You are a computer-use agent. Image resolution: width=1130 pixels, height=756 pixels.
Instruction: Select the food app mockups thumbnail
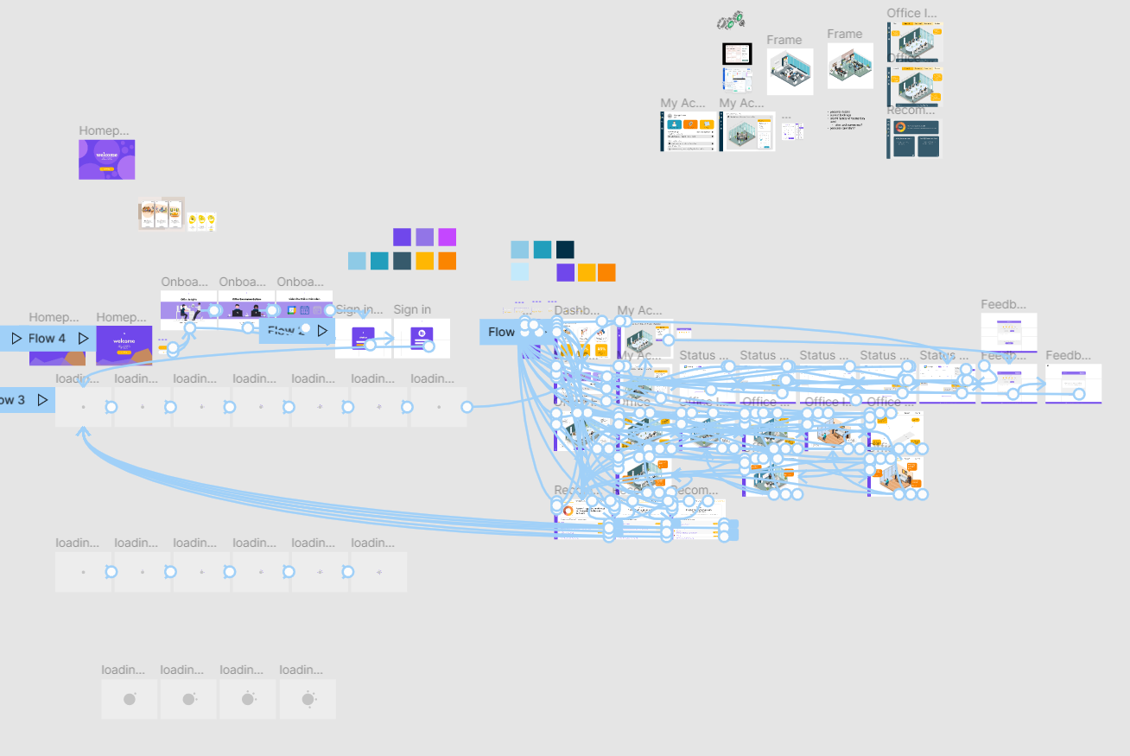(x=162, y=213)
